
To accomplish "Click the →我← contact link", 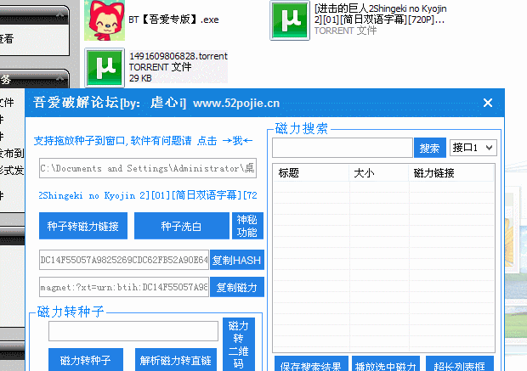I will (238, 141).
